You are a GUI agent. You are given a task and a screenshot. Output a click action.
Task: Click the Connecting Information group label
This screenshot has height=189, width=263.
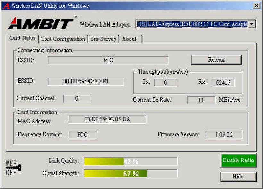pyautogui.click(x=45, y=50)
